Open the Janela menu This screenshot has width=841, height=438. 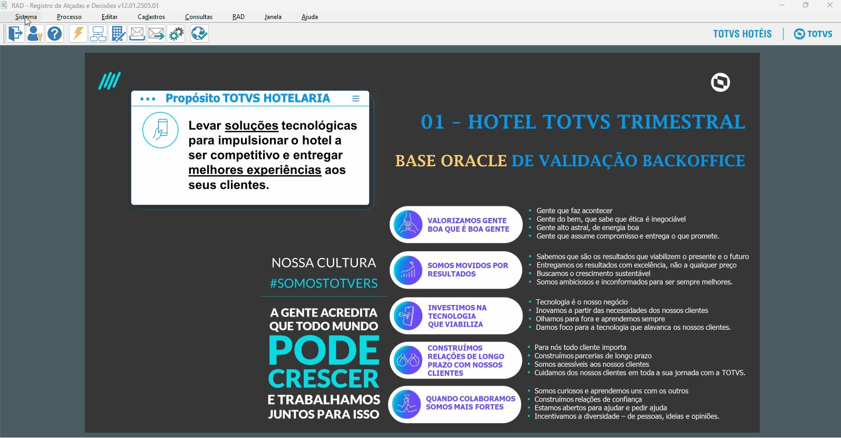tap(273, 17)
